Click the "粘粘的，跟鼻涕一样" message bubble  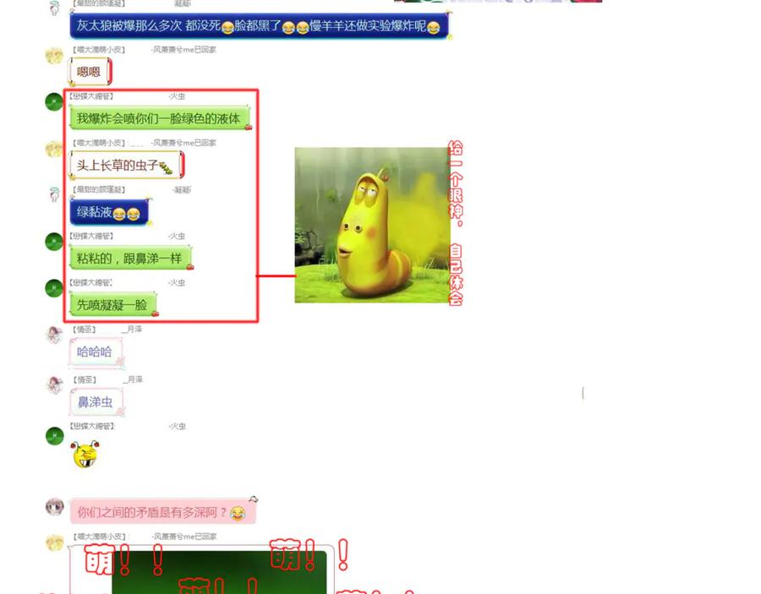[x=129, y=259]
